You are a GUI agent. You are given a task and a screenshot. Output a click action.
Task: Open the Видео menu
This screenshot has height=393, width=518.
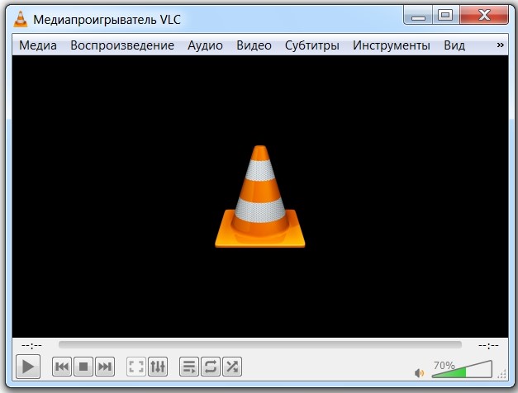click(x=254, y=45)
